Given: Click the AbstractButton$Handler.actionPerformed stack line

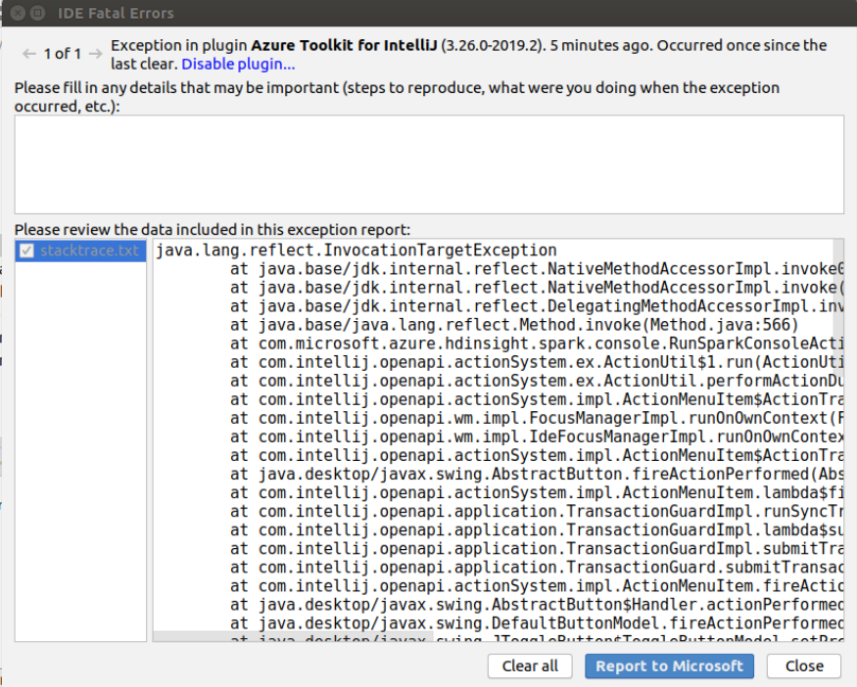Looking at the screenshot, I should 537,605.
